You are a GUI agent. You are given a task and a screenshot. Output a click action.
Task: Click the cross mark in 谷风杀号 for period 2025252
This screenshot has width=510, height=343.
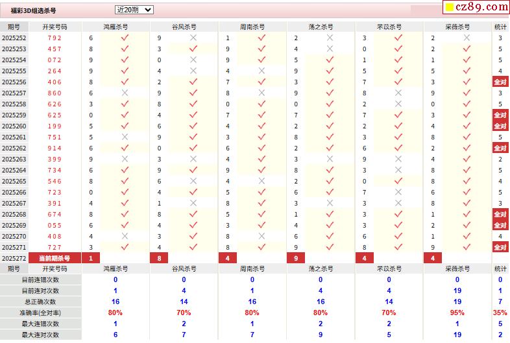[x=193, y=38]
